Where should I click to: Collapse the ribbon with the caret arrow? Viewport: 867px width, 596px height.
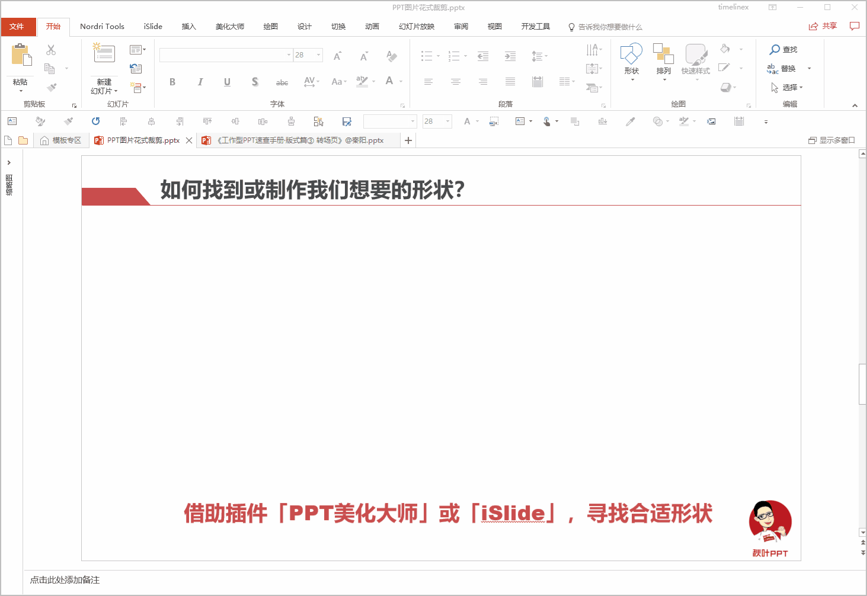pyautogui.click(x=855, y=105)
